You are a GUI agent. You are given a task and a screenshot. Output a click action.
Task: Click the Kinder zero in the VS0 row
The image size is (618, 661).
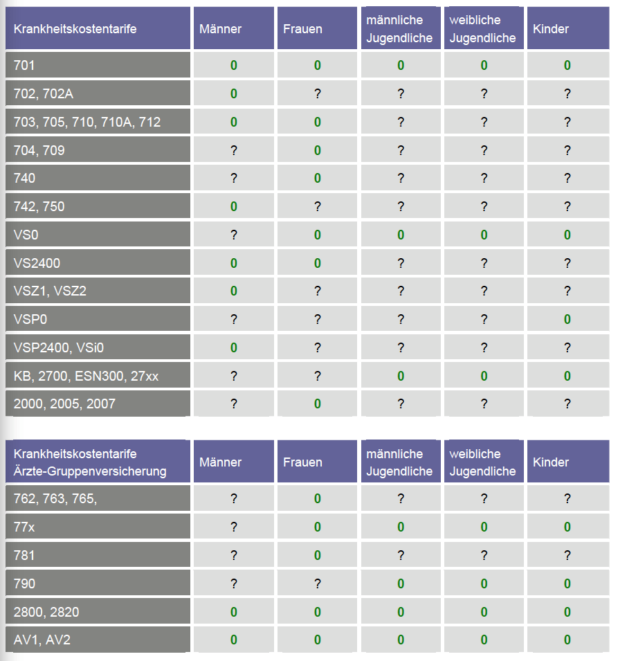[x=567, y=235]
